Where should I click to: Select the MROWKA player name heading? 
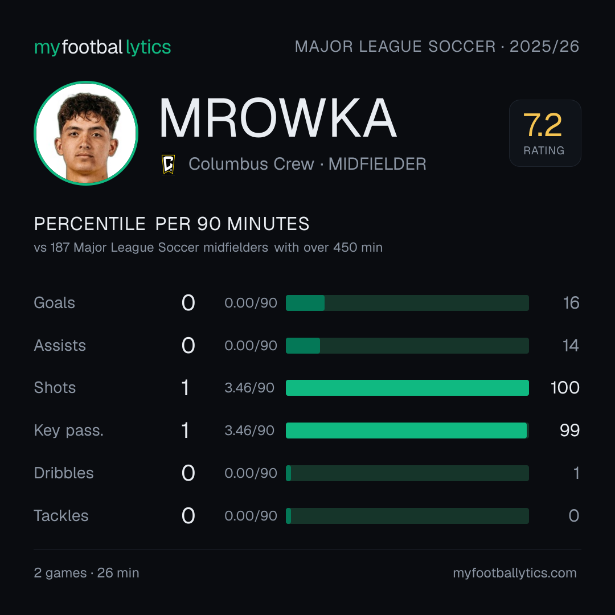[x=278, y=118]
